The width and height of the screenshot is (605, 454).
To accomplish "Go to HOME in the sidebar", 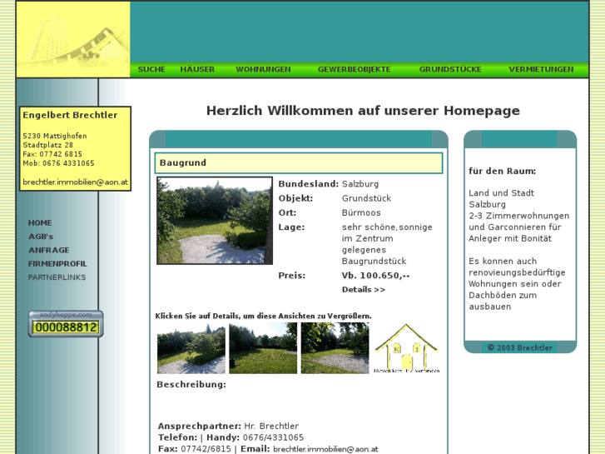I will [x=40, y=223].
